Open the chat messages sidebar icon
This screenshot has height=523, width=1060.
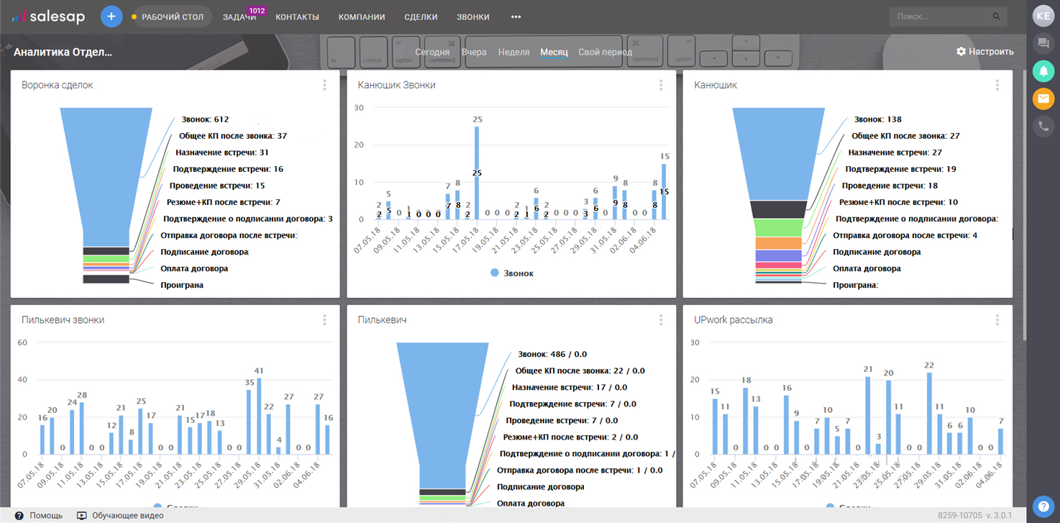pyautogui.click(x=1043, y=43)
